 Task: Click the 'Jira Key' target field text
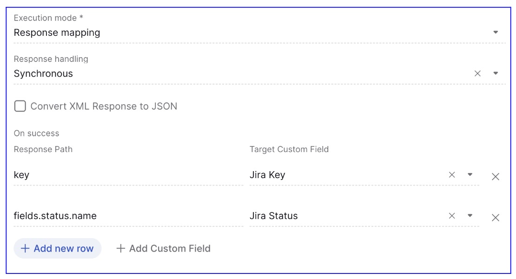pyautogui.click(x=267, y=175)
